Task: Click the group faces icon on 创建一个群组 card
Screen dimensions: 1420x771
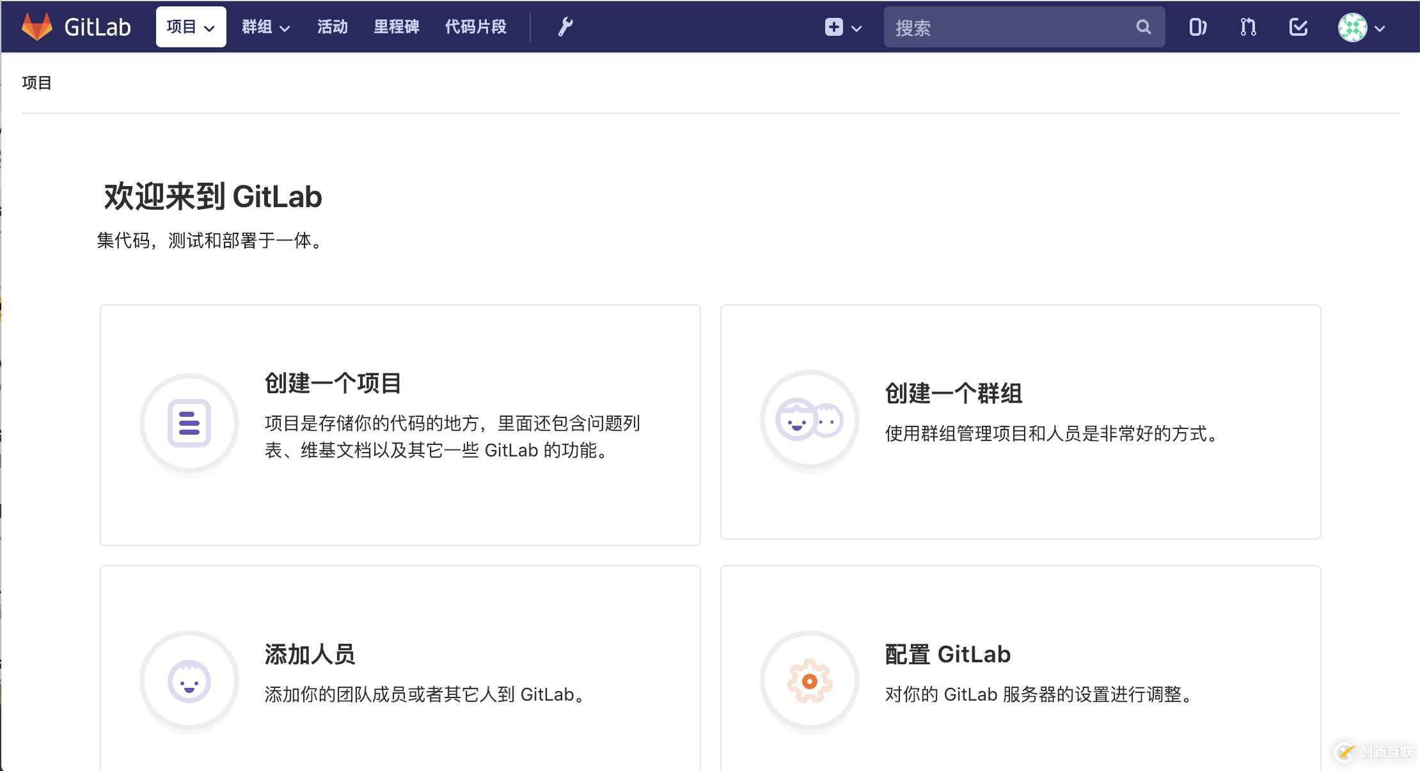Action: pyautogui.click(x=810, y=419)
